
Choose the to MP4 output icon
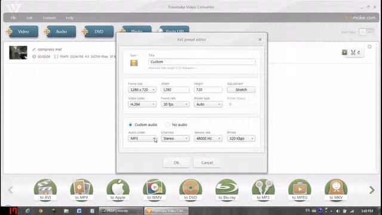(82, 190)
